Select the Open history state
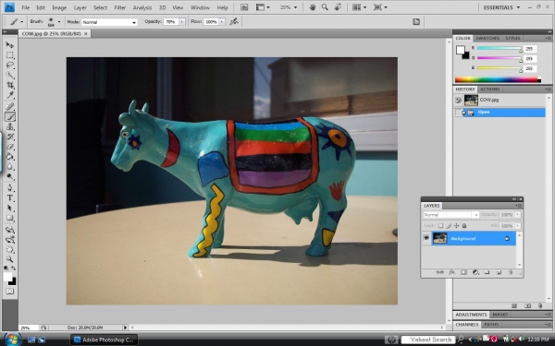 [499, 113]
